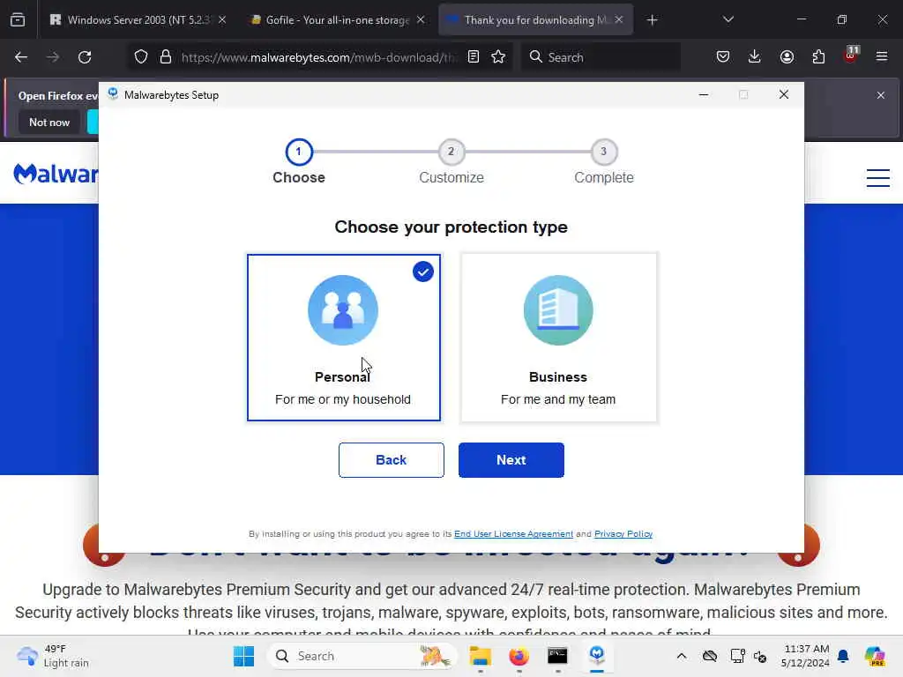Viewport: 903px width, 677px height.
Task: Click the Malwarebytes website logo
Action: (x=56, y=174)
